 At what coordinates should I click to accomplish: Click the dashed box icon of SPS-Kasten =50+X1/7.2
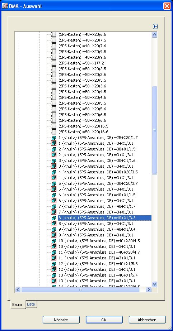(54, 63)
